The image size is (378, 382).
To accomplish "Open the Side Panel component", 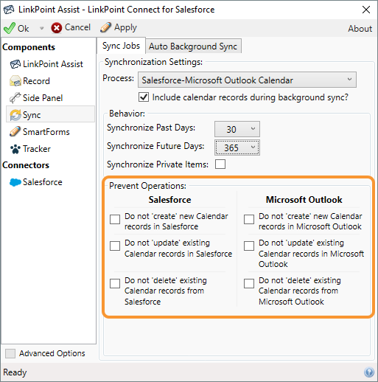I will pos(43,98).
